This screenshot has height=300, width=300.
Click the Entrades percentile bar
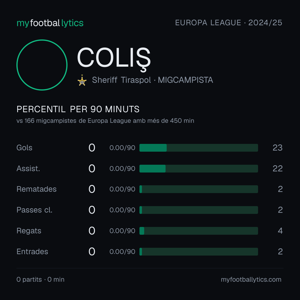199,252
